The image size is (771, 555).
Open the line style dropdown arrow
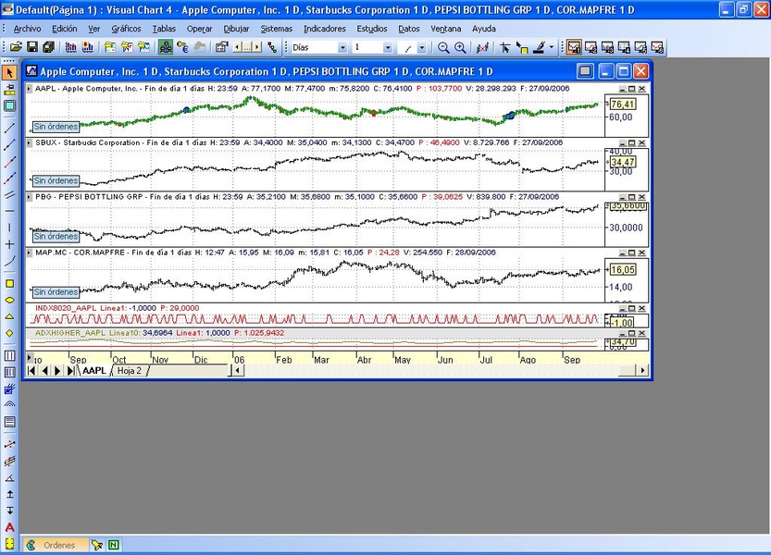421,48
